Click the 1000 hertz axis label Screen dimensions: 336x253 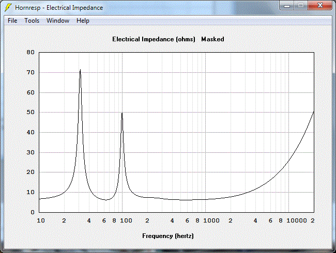tap(211, 220)
